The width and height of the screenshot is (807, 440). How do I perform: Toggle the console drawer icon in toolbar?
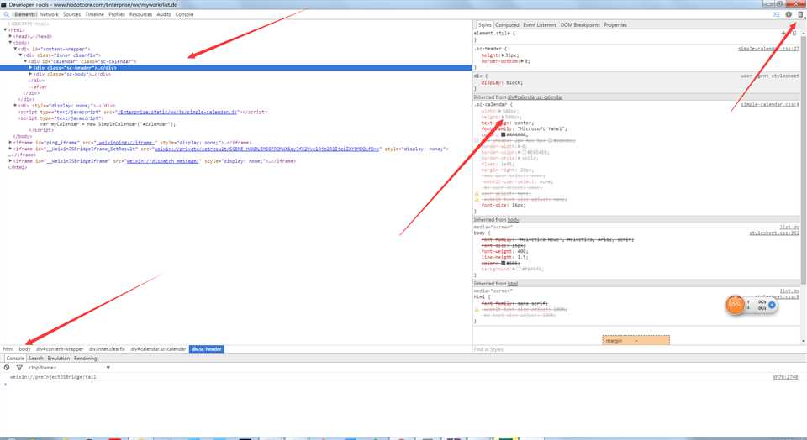(x=776, y=14)
